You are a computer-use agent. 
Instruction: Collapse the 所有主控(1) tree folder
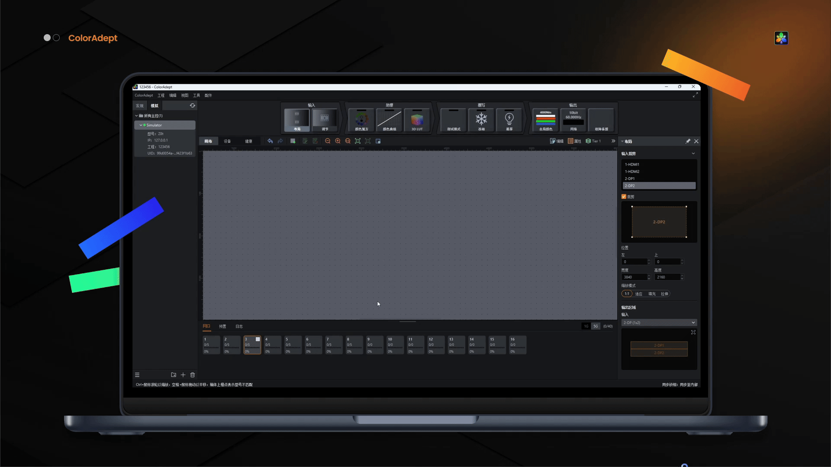tap(136, 115)
